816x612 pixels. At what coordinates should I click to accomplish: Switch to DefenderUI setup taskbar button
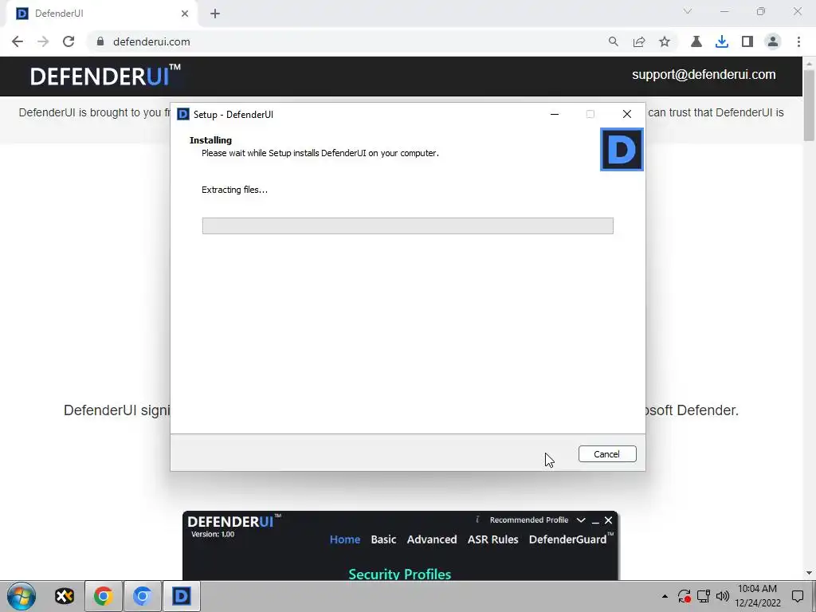[x=182, y=596]
